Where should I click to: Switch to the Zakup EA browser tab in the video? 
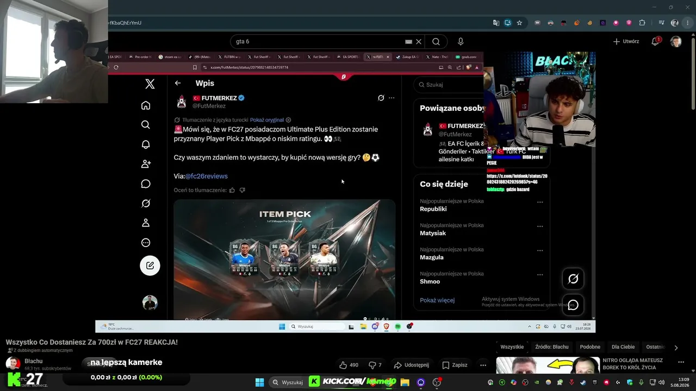(x=407, y=56)
